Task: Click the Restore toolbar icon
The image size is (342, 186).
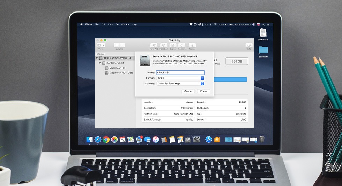Action: point(182,45)
